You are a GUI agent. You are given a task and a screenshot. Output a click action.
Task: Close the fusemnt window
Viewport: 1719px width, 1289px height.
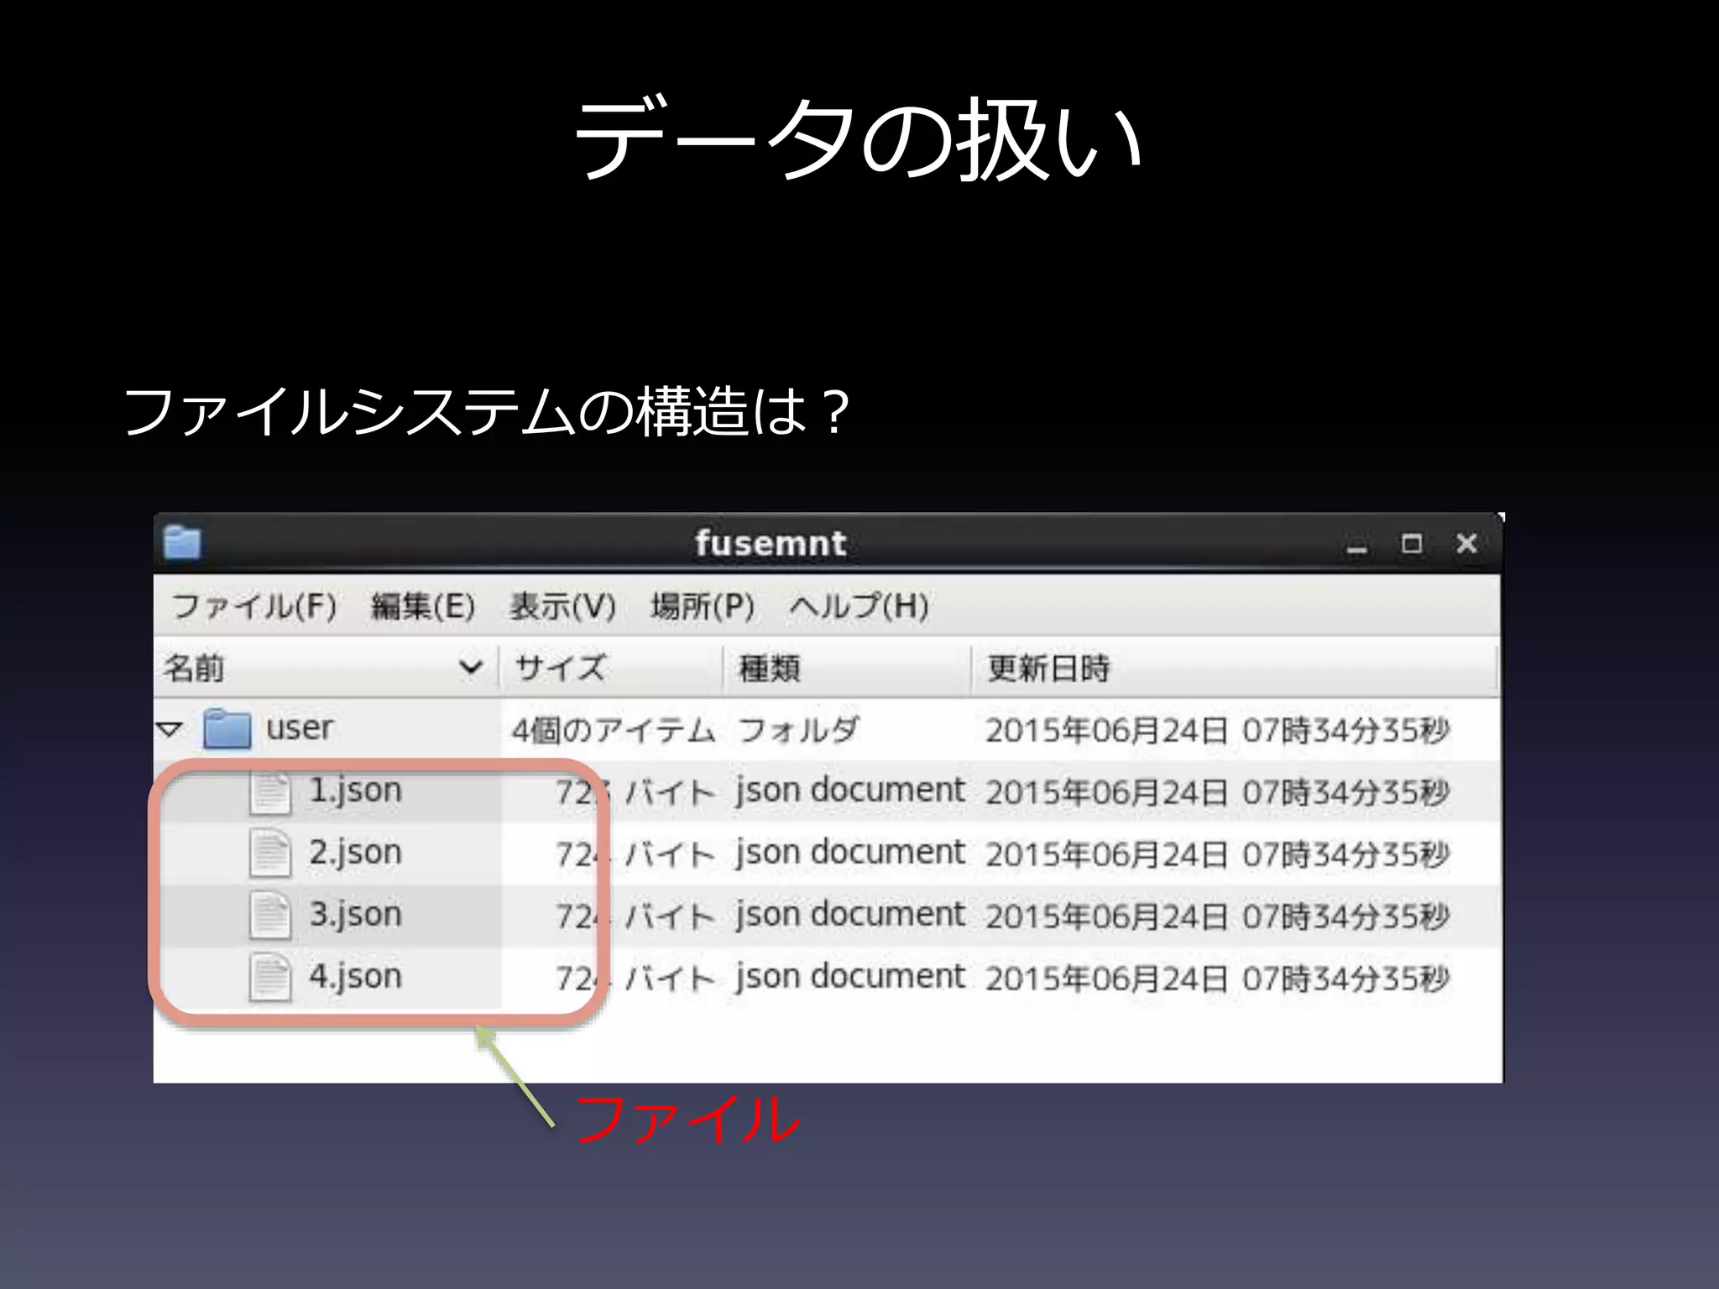tap(1466, 544)
